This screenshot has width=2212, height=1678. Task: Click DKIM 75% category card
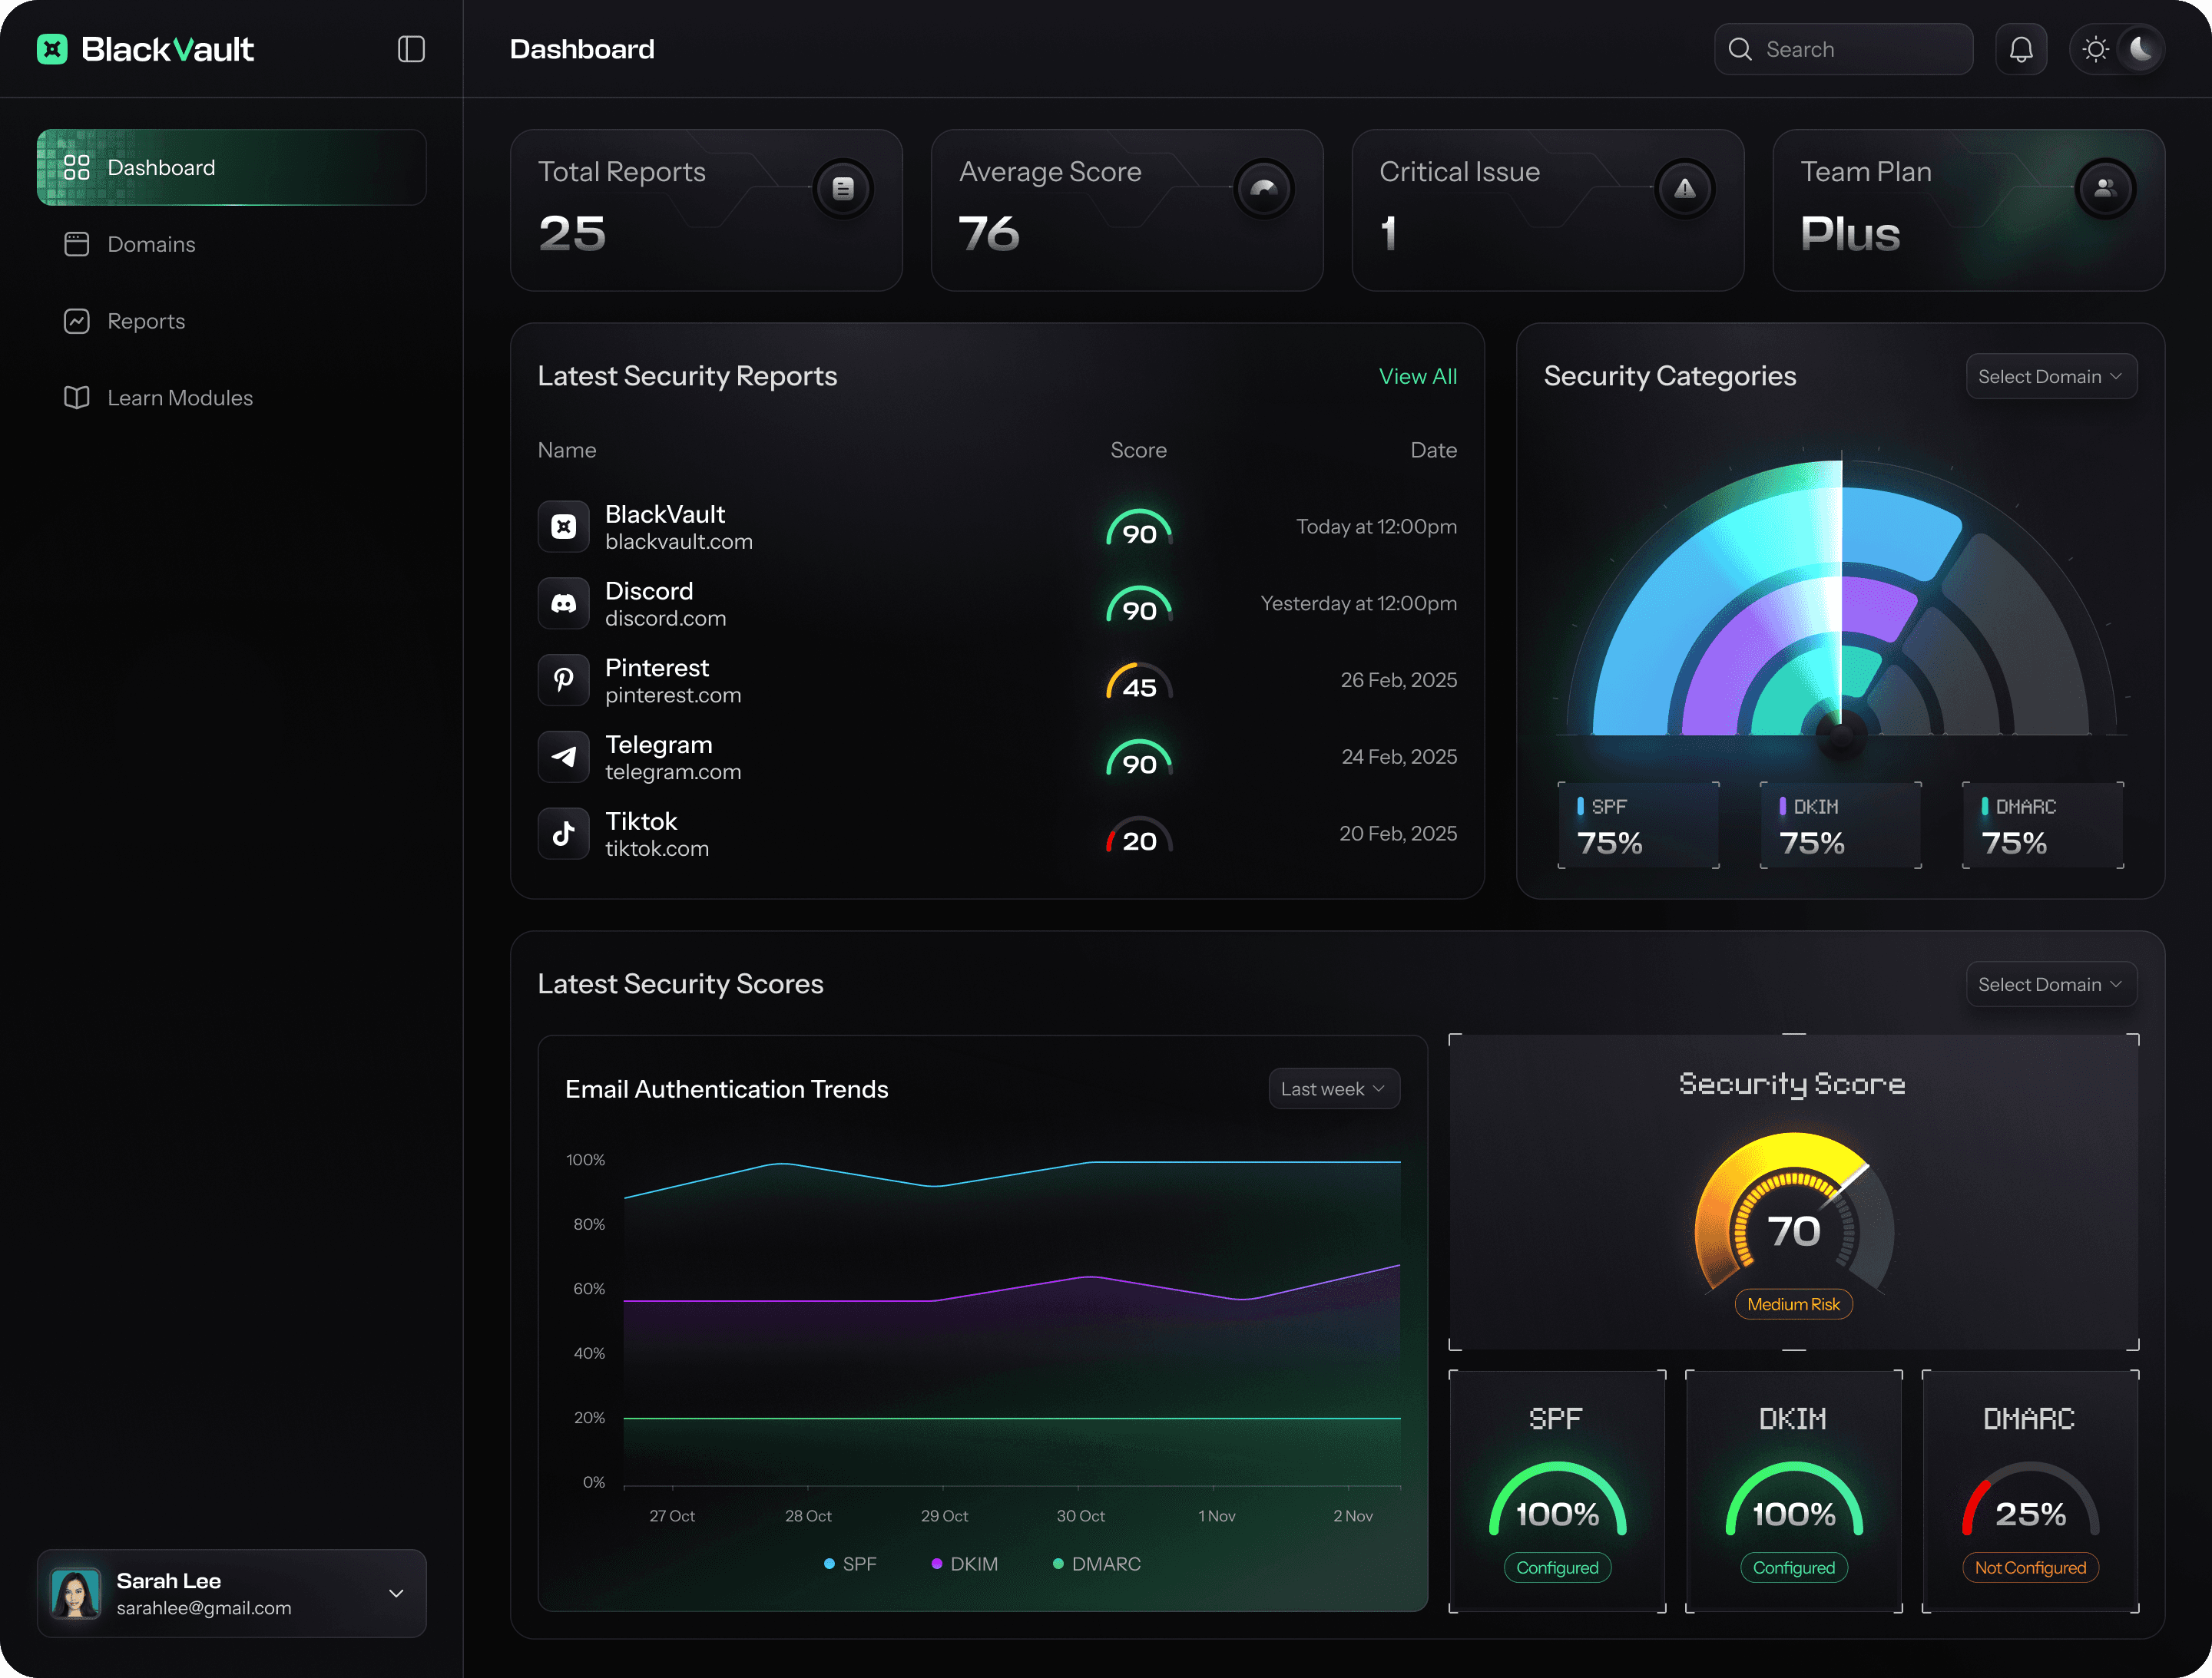tap(1841, 825)
